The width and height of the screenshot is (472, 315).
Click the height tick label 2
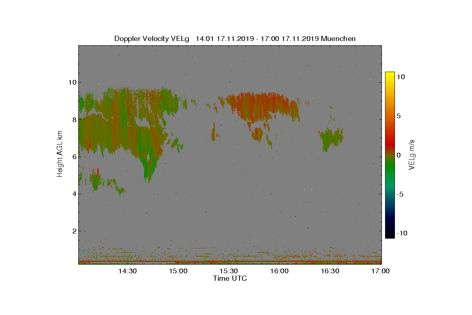[x=74, y=231]
